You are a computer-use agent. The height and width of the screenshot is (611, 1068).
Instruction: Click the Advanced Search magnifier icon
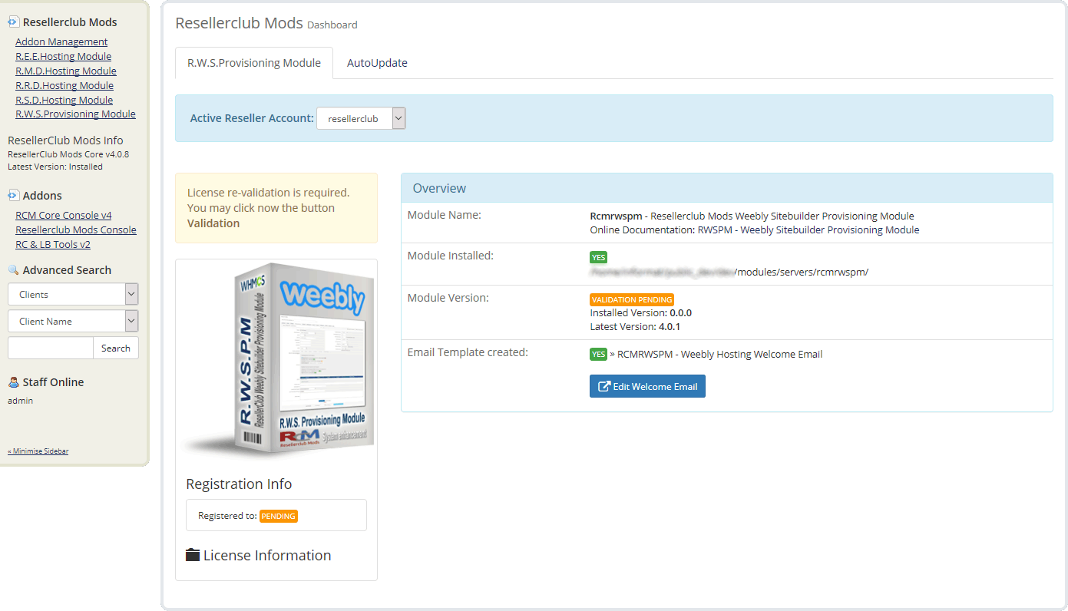[13, 270]
